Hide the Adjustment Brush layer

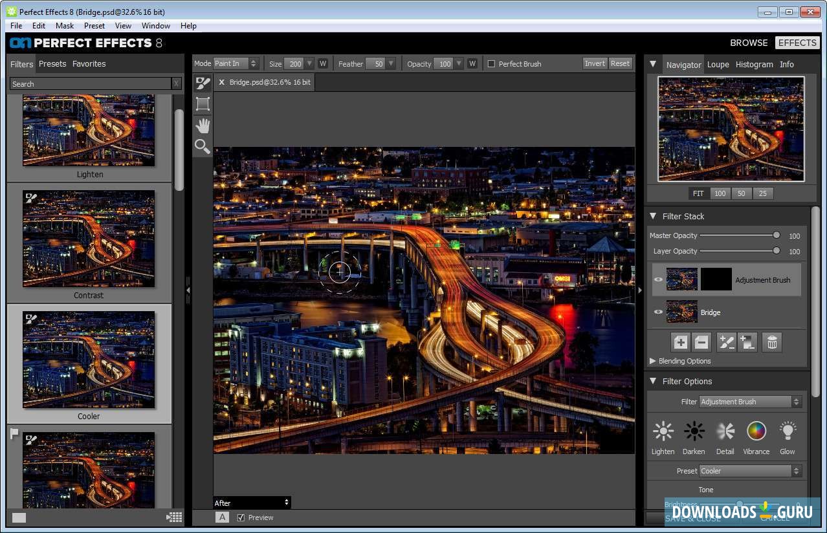[x=658, y=279]
